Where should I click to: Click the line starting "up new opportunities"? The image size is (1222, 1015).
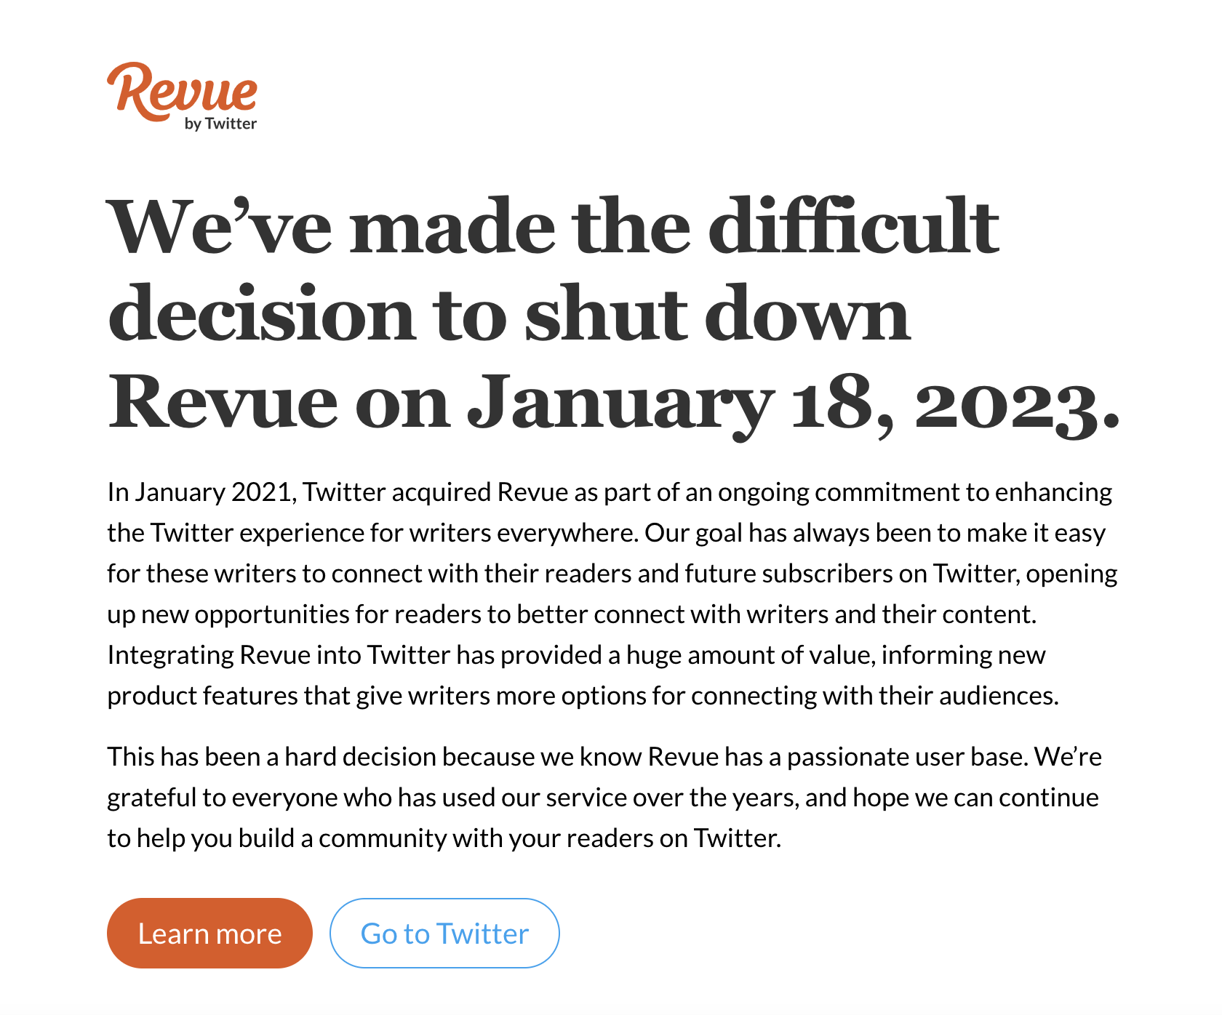[572, 614]
